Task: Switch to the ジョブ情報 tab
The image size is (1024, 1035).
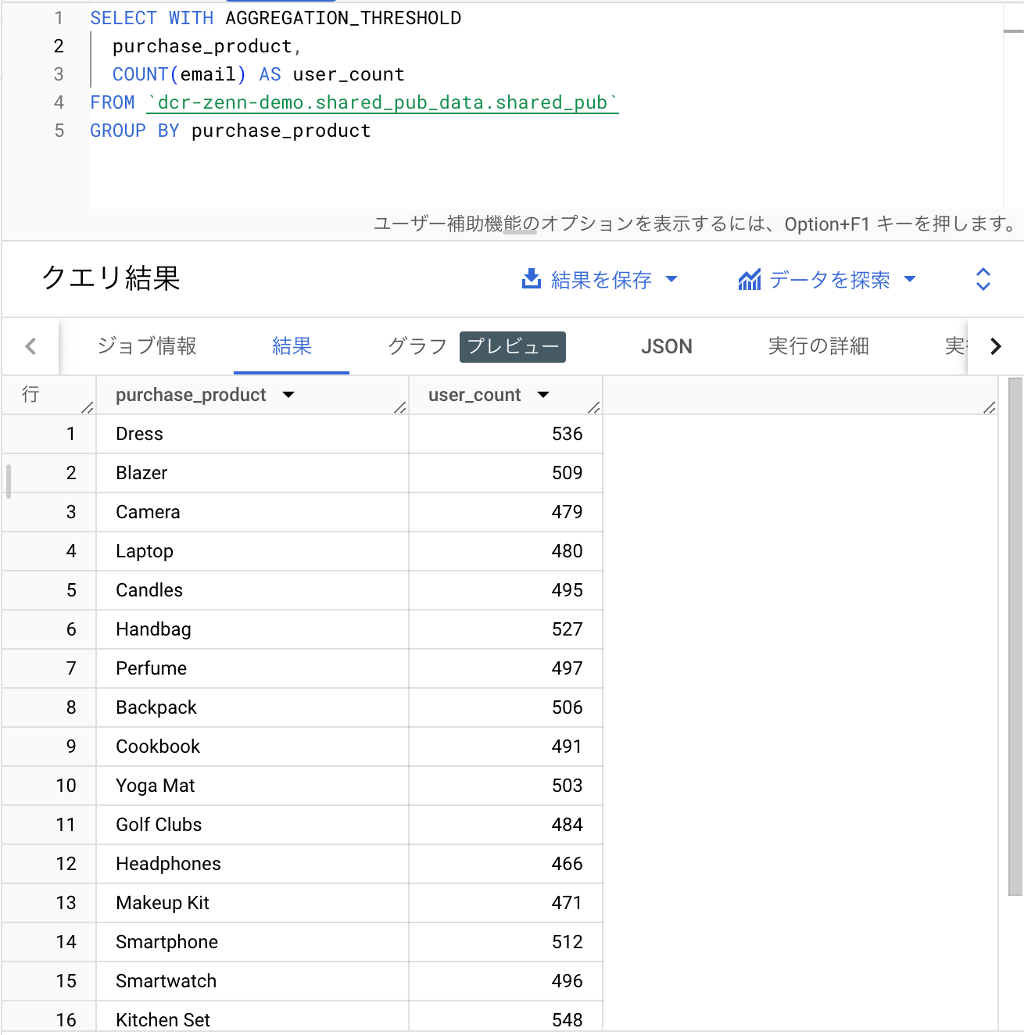Action: pyautogui.click(x=146, y=346)
